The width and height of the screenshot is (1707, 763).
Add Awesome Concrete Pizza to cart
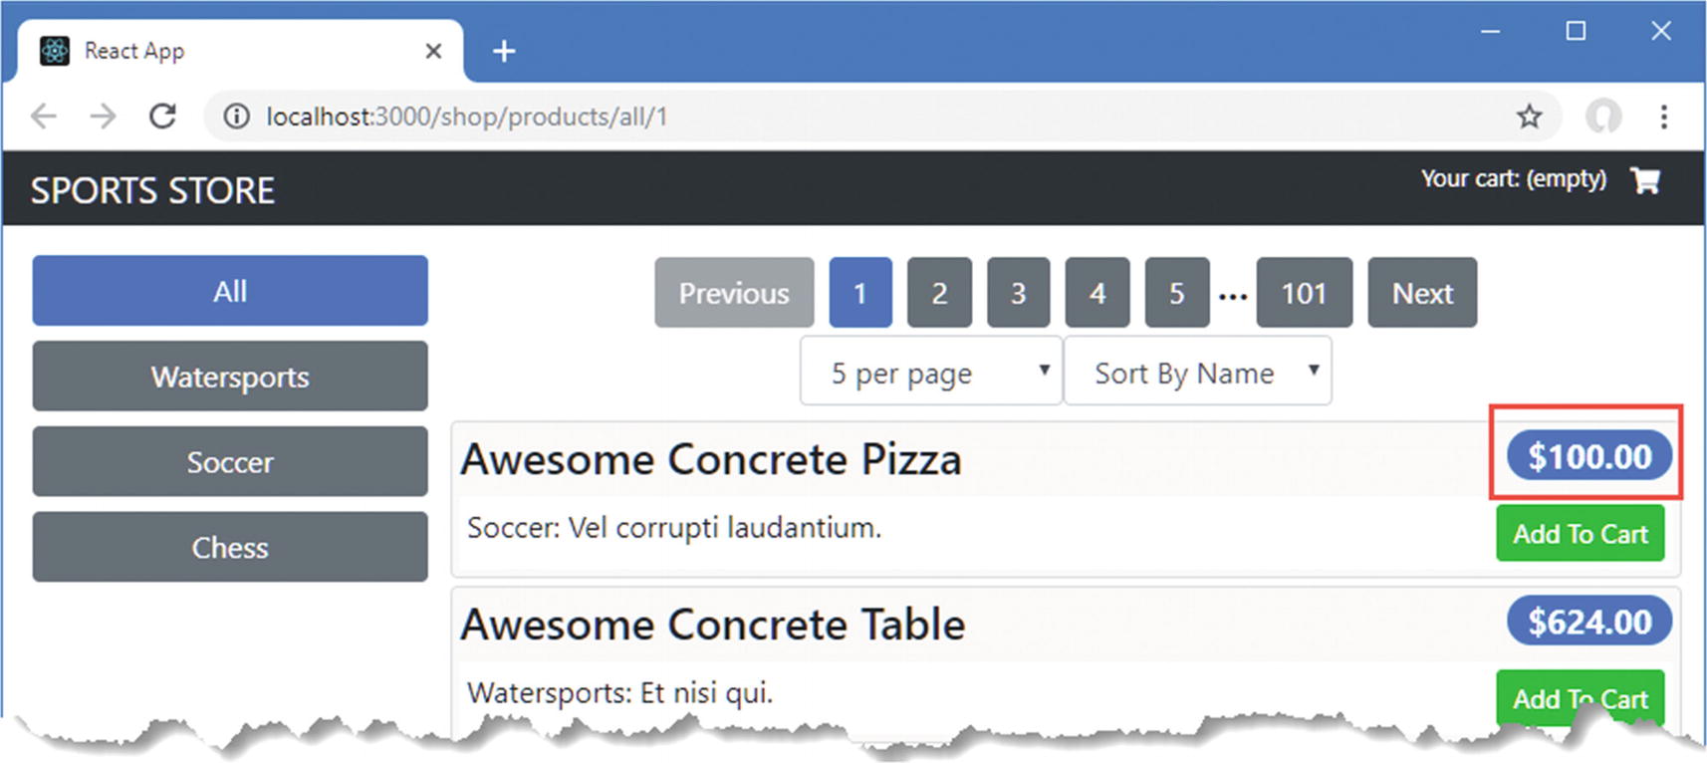(1580, 534)
